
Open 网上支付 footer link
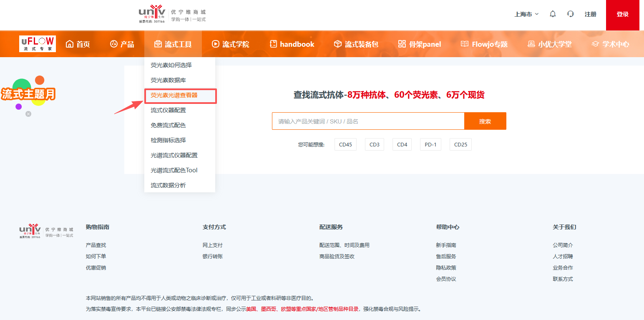click(213, 245)
